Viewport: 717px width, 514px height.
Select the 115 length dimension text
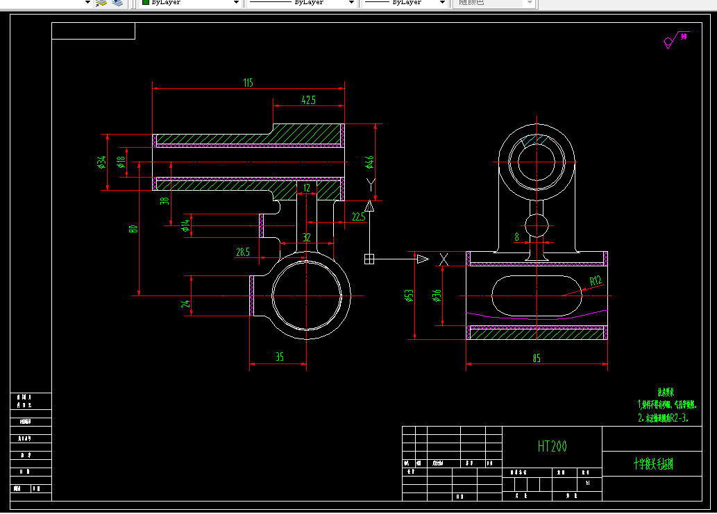[x=248, y=83]
